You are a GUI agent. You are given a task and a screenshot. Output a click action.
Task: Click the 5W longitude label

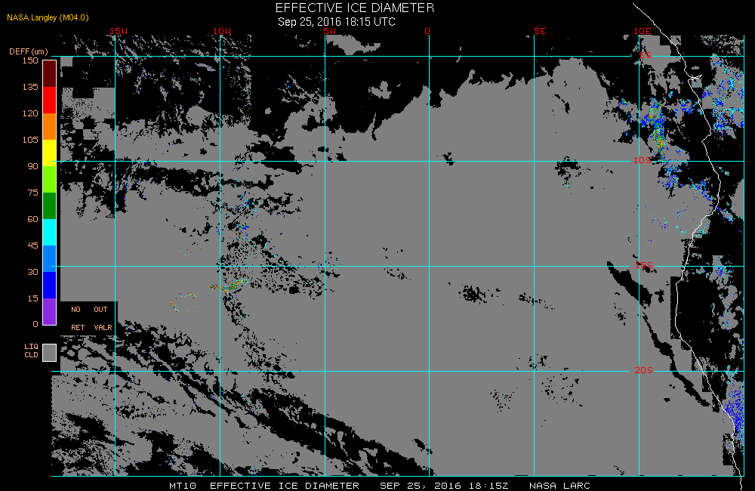(x=330, y=31)
